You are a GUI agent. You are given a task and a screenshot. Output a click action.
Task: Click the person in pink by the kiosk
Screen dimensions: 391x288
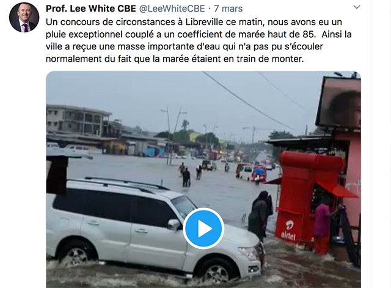[x=322, y=228]
